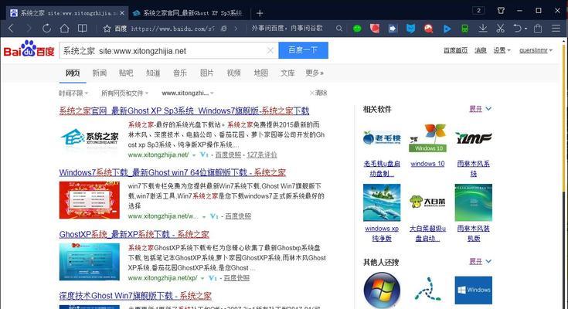Image resolution: width=568 pixels, height=309 pixels.
Task: Bookmark page with the star icon
Action: pos(107,29)
